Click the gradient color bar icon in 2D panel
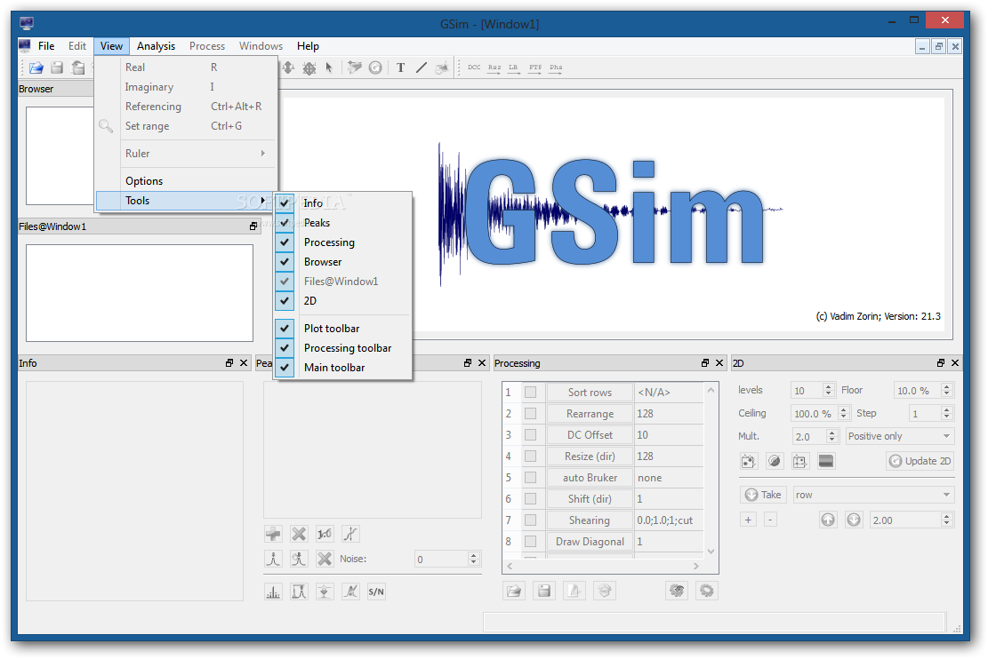The height and width of the screenshot is (659, 988). click(826, 461)
